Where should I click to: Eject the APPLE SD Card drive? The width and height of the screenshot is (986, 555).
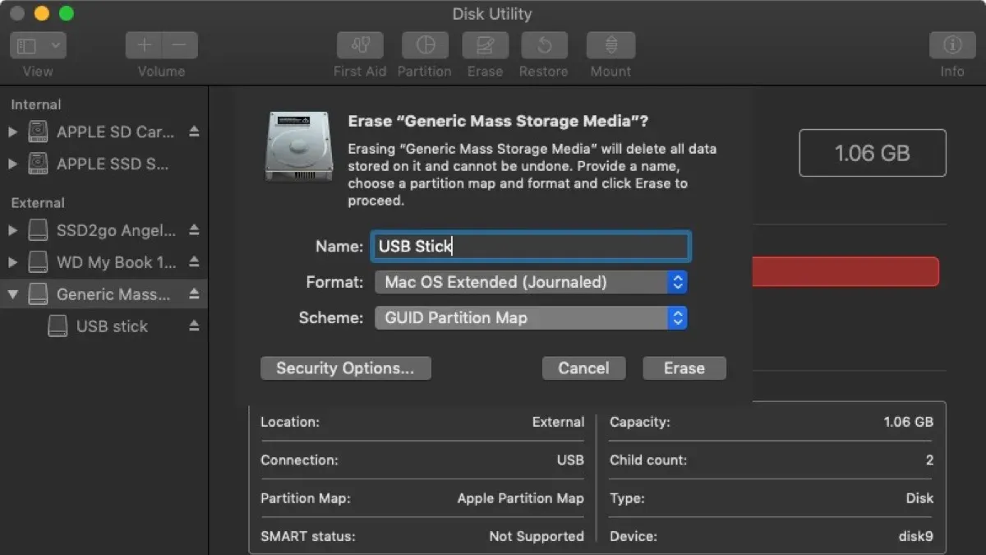click(x=194, y=132)
